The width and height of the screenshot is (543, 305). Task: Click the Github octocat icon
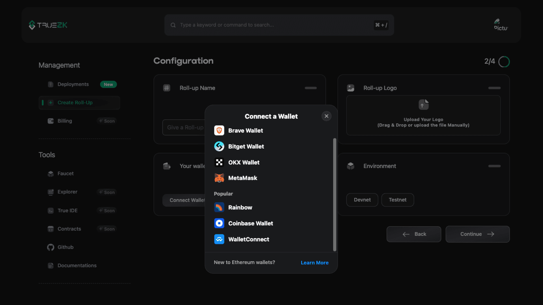51,247
